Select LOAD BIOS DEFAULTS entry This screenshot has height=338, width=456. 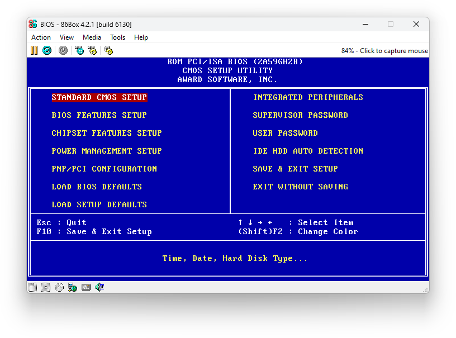coord(97,187)
